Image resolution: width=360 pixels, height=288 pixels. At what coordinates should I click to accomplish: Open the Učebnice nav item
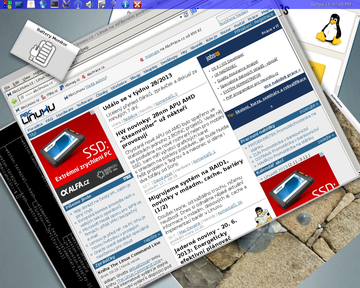(x=119, y=85)
